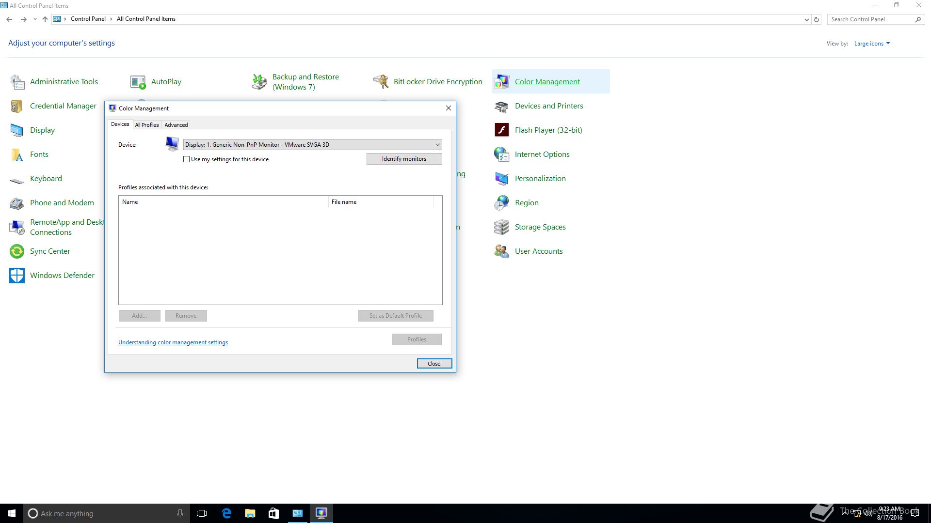Image resolution: width=931 pixels, height=523 pixels.
Task: Open the Administrative Tools icon
Action: point(17,82)
